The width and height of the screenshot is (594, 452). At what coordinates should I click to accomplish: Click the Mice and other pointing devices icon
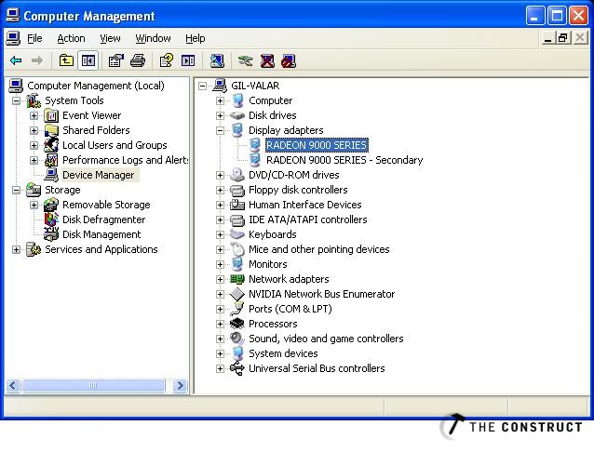tap(237, 249)
